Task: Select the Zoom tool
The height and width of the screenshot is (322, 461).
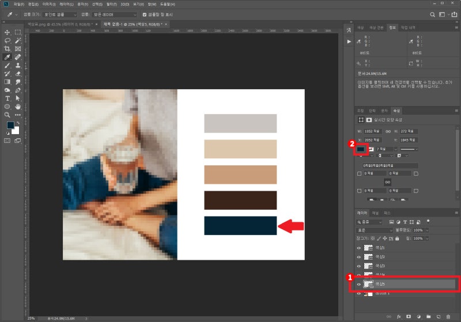Action: tap(7, 115)
